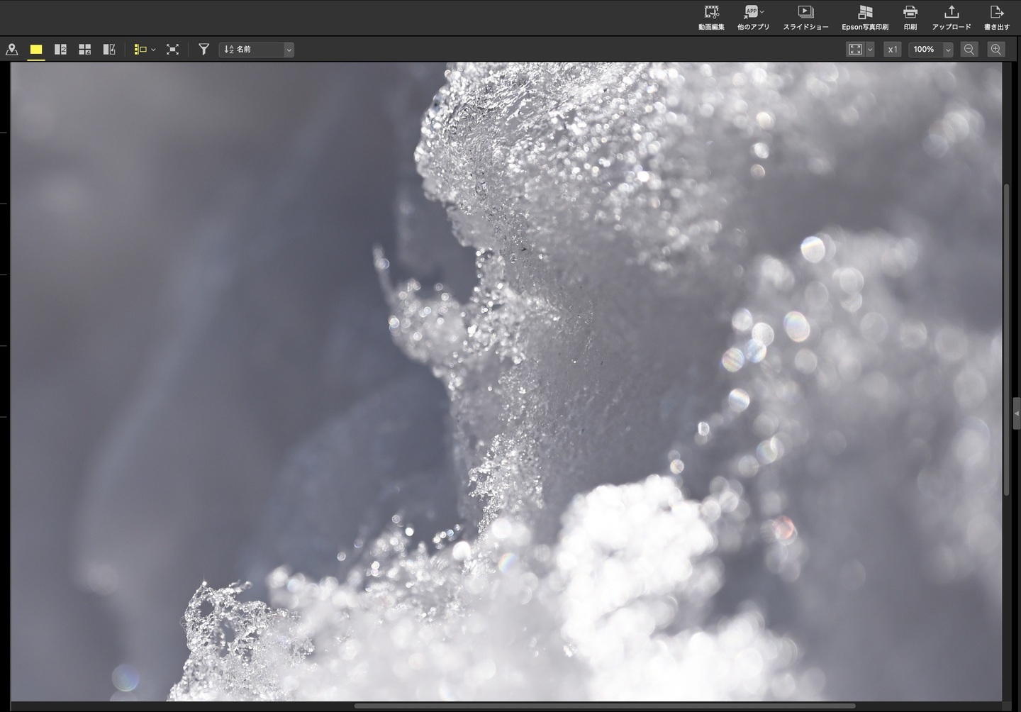The height and width of the screenshot is (712, 1021).
Task: Toggle x1 actual size zoom
Action: [x=893, y=50]
